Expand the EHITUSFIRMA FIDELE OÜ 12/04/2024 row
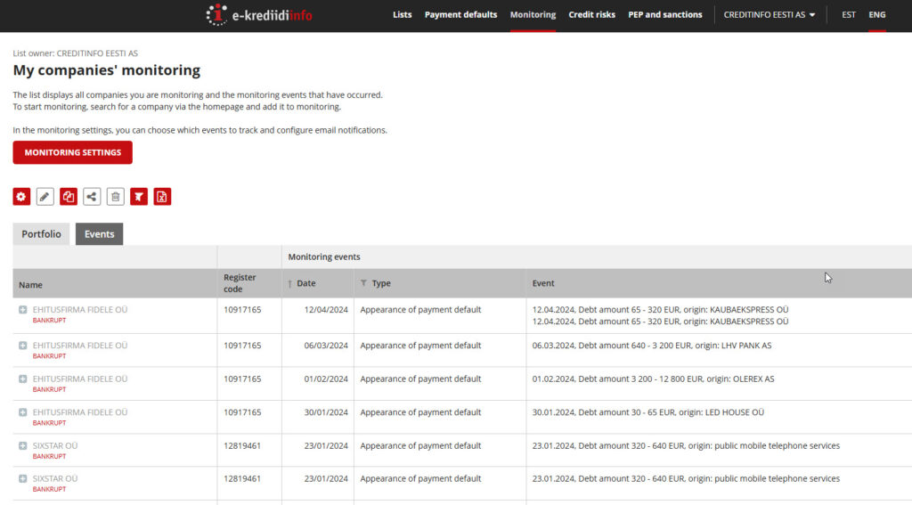This screenshot has height=505, width=912. (x=22, y=310)
